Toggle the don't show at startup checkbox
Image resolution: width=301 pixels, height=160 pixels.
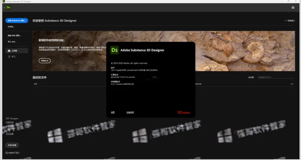[x=7, y=153]
